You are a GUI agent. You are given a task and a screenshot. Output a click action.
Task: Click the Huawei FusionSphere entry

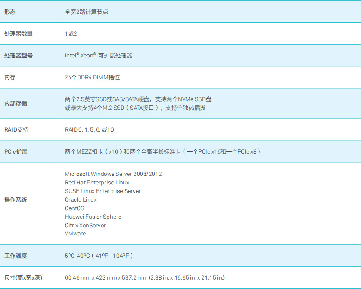[93, 217]
